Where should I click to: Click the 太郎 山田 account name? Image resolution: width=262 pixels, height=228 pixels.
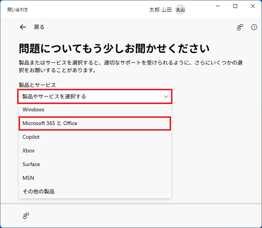(x=161, y=10)
